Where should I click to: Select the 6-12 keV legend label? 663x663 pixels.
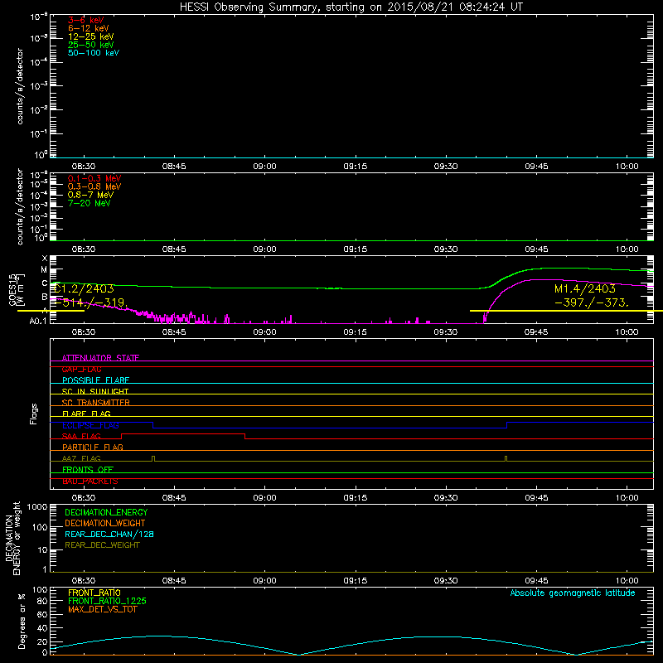(x=88, y=28)
